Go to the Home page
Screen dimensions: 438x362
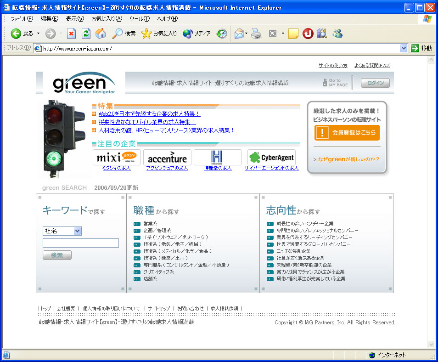point(101,34)
